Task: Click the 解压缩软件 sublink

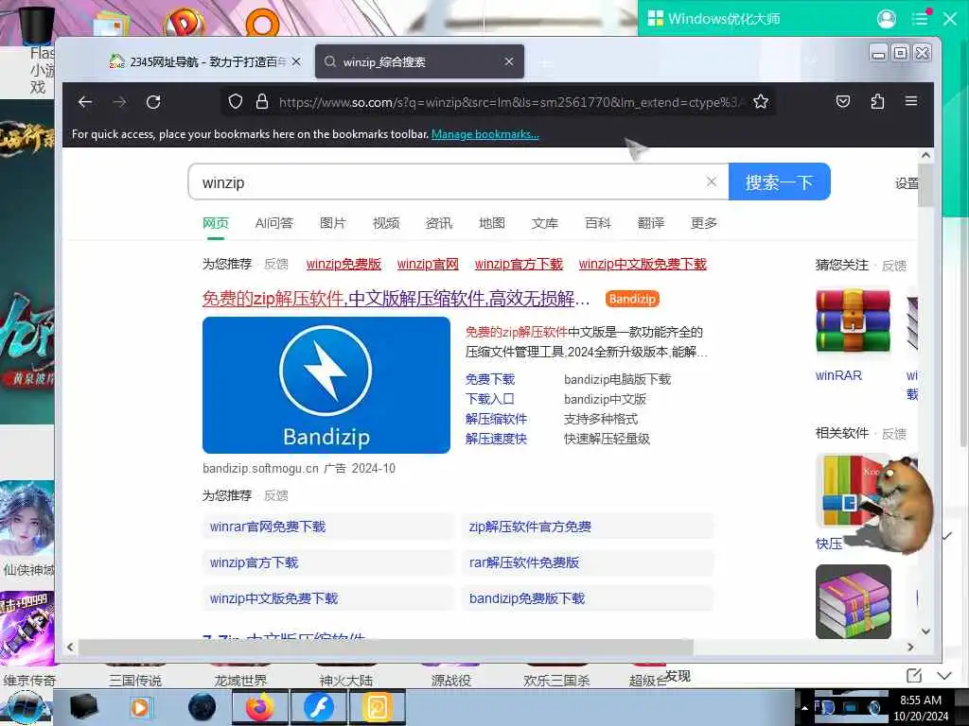Action: point(496,419)
